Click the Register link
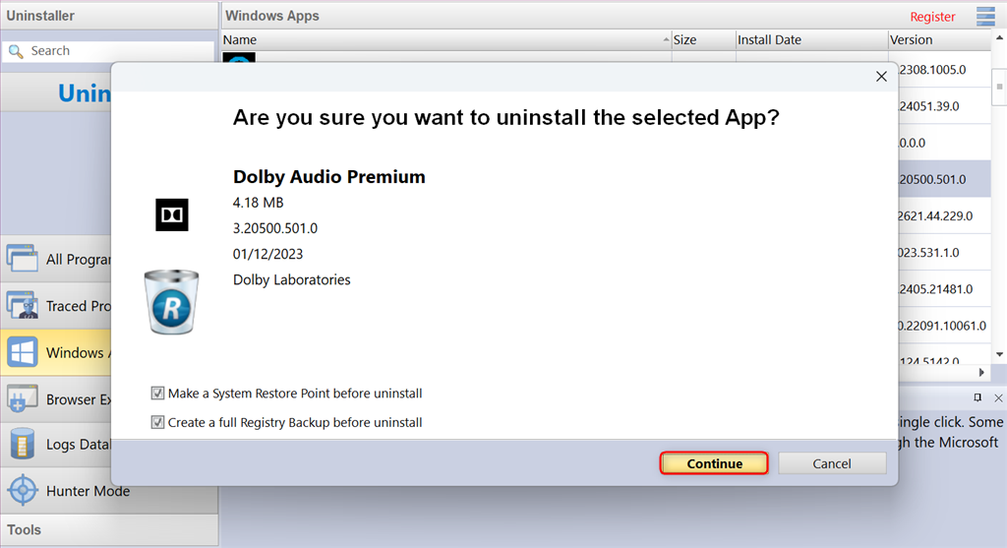The height and width of the screenshot is (548, 1007). (x=932, y=17)
